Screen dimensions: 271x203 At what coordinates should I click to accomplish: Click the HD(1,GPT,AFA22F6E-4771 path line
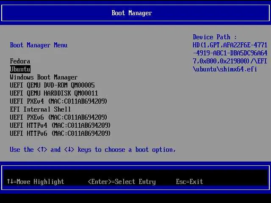(x=230, y=45)
